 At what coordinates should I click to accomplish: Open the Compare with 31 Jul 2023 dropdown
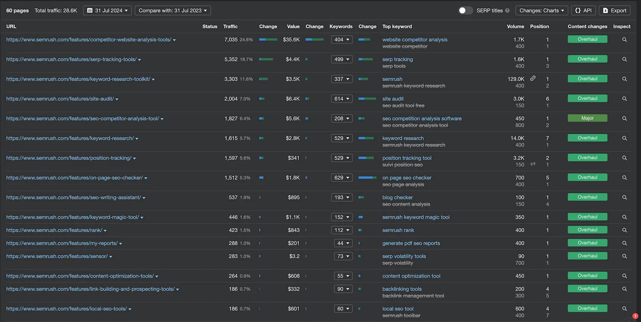[173, 10]
